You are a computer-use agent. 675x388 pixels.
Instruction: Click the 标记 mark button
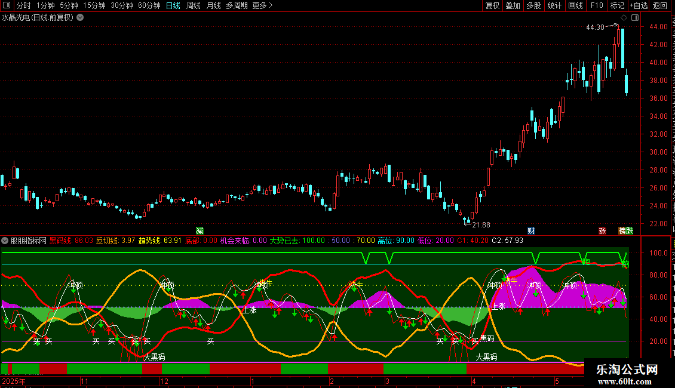(617, 5)
